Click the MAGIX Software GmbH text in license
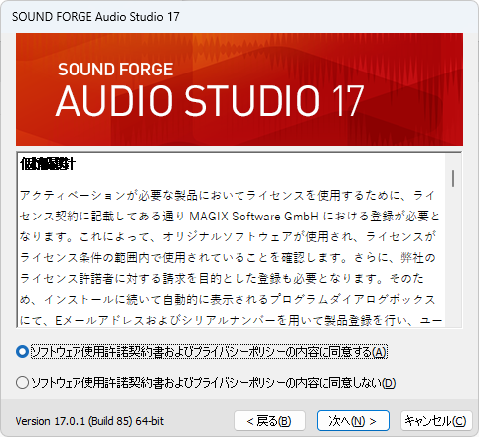Screen dimensions: 479x437 (253, 217)
